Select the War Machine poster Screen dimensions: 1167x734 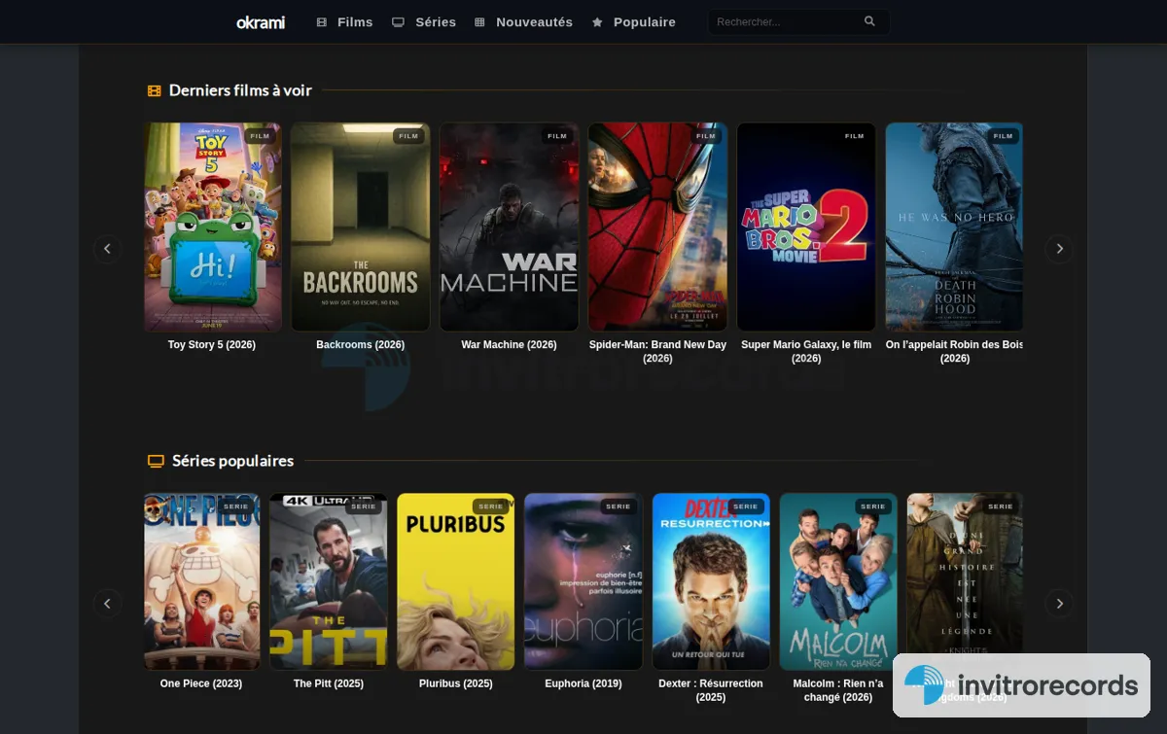click(509, 227)
